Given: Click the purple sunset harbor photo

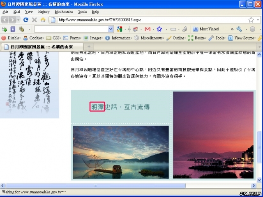Looking at the screenshot, I should click(x=213, y=135).
